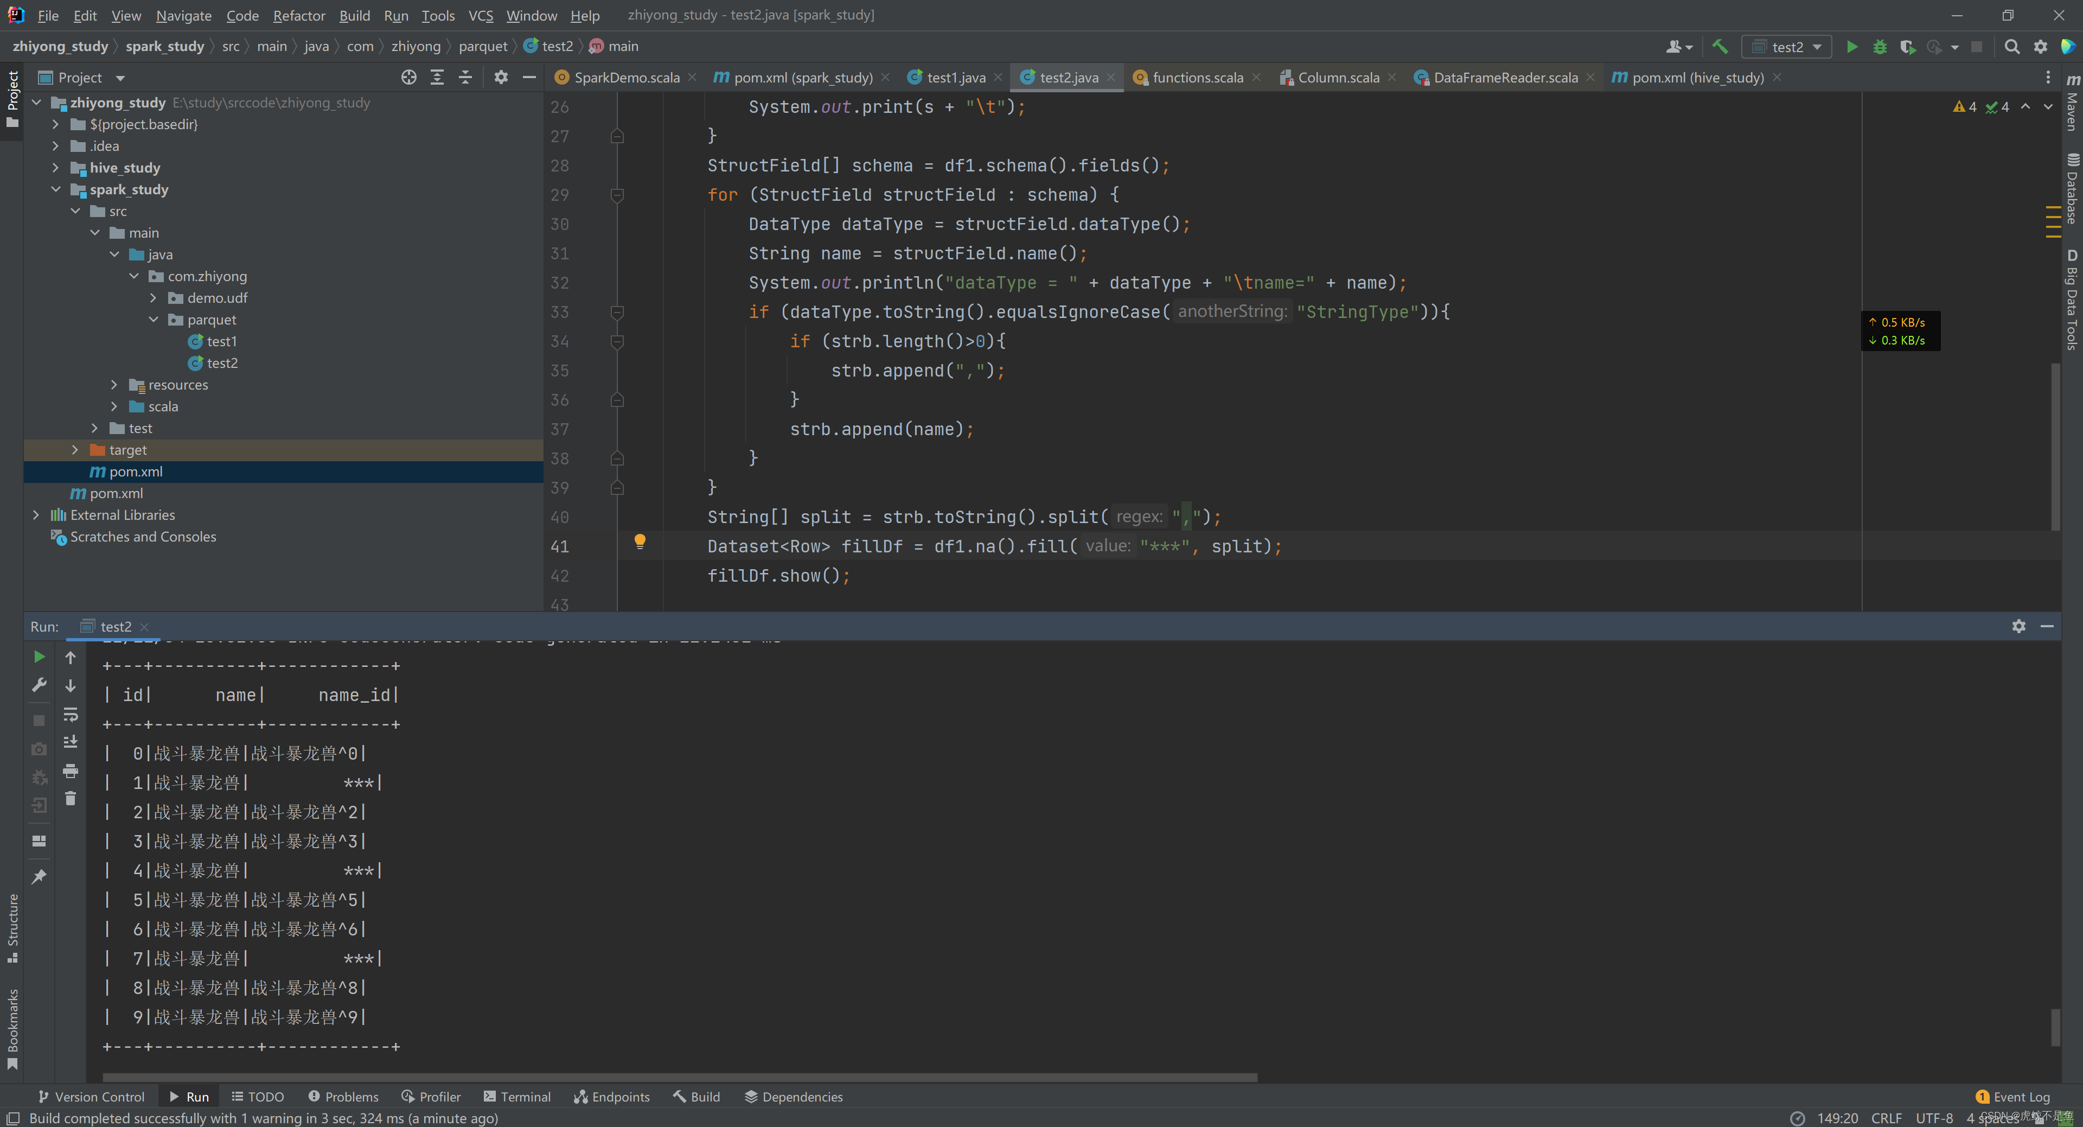Click Run console vertical scrollbar

(x=2055, y=1027)
